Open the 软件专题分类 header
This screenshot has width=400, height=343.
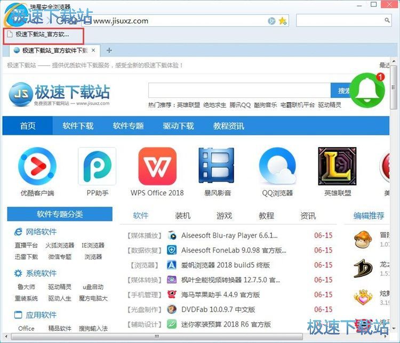[60, 214]
